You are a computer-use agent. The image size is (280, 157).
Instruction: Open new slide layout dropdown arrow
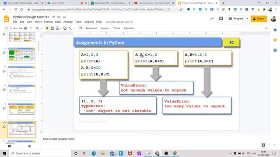click(10, 28)
